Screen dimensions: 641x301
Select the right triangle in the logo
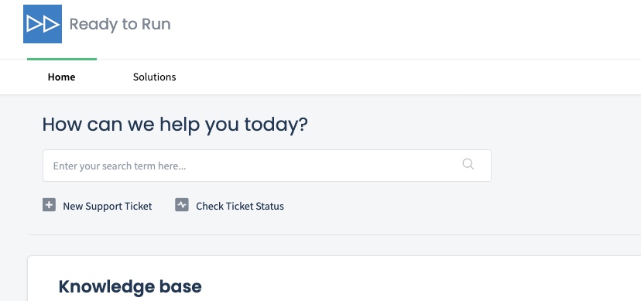tap(51, 24)
